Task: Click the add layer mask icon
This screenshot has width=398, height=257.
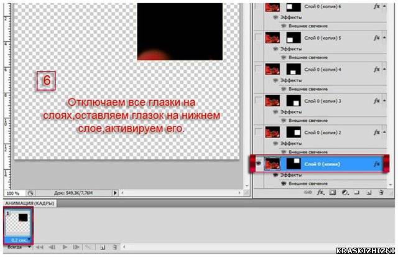Action: coord(333,192)
